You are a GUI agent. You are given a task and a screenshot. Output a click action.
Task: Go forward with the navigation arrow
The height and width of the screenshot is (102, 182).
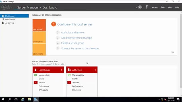[9, 7]
